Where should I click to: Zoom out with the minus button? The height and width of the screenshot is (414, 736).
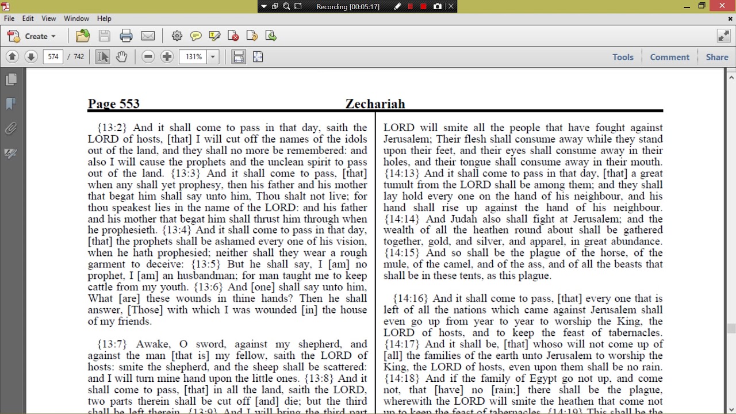point(148,57)
